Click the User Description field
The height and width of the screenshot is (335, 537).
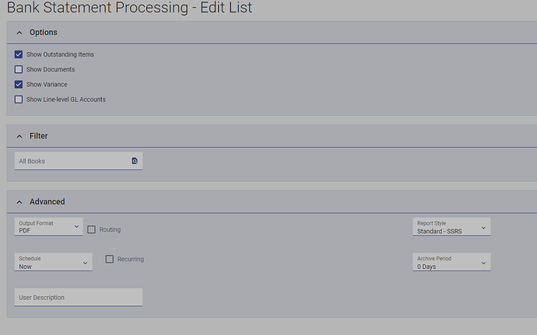click(x=78, y=298)
